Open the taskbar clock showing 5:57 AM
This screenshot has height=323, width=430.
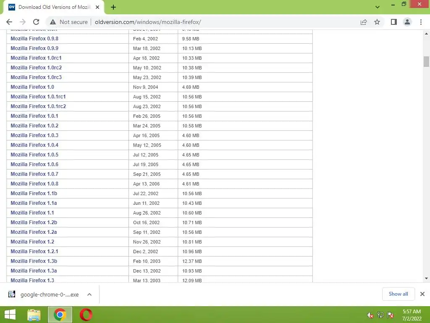pyautogui.click(x=412, y=315)
